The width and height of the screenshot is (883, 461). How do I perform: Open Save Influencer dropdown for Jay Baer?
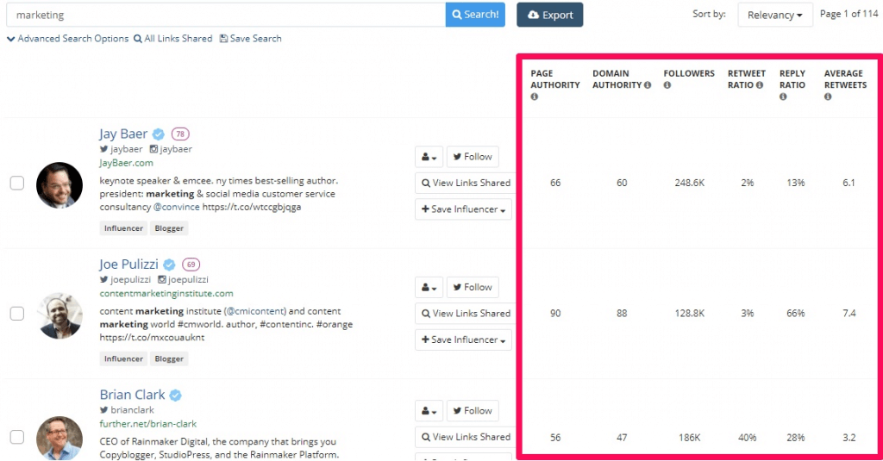pyautogui.click(x=463, y=209)
